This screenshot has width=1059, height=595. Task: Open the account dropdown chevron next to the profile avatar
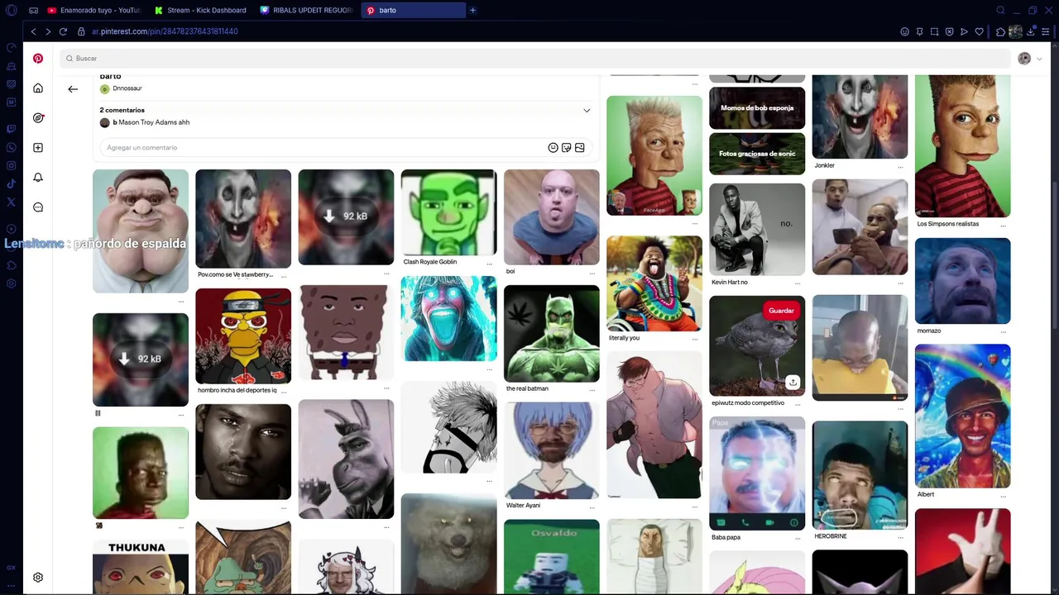1039,59
